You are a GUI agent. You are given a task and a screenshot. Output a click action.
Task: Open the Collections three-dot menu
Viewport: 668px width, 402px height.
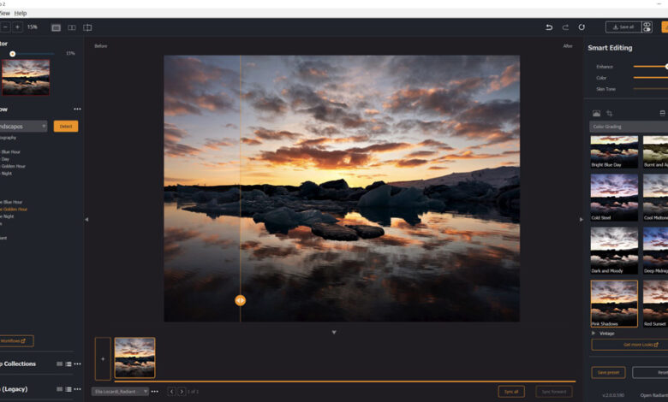click(x=77, y=364)
